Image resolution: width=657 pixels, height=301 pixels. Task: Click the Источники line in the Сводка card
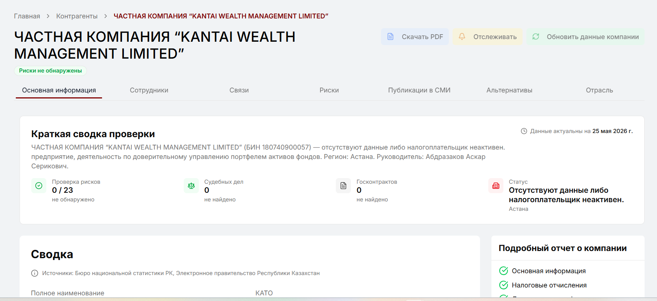(181, 273)
